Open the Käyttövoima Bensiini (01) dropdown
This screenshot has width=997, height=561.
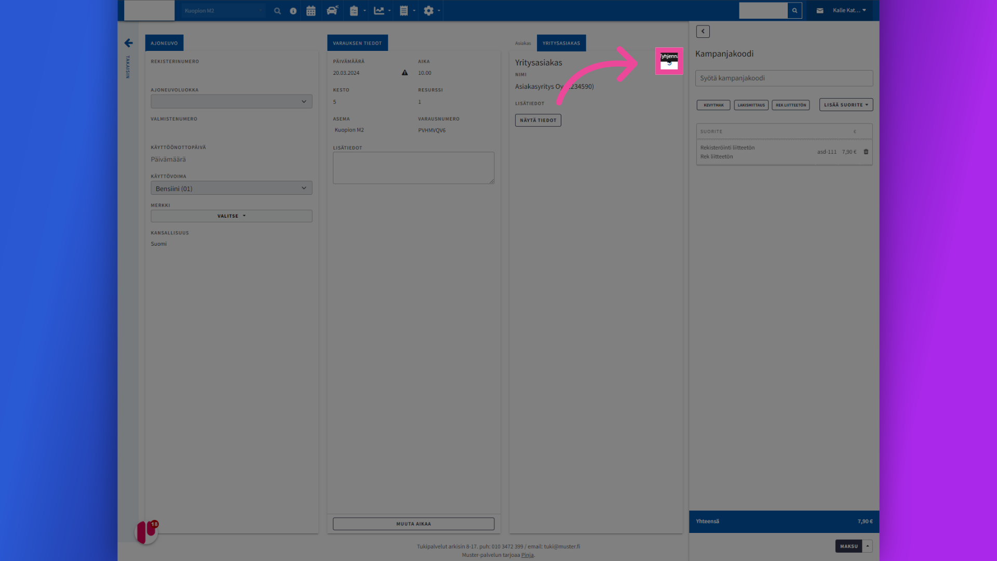[232, 188]
